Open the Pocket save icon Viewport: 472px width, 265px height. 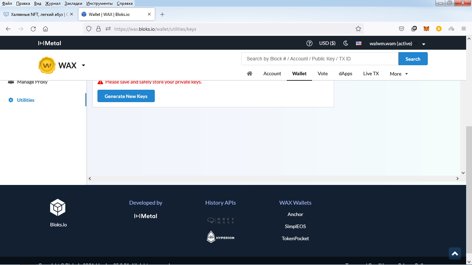coord(402,29)
